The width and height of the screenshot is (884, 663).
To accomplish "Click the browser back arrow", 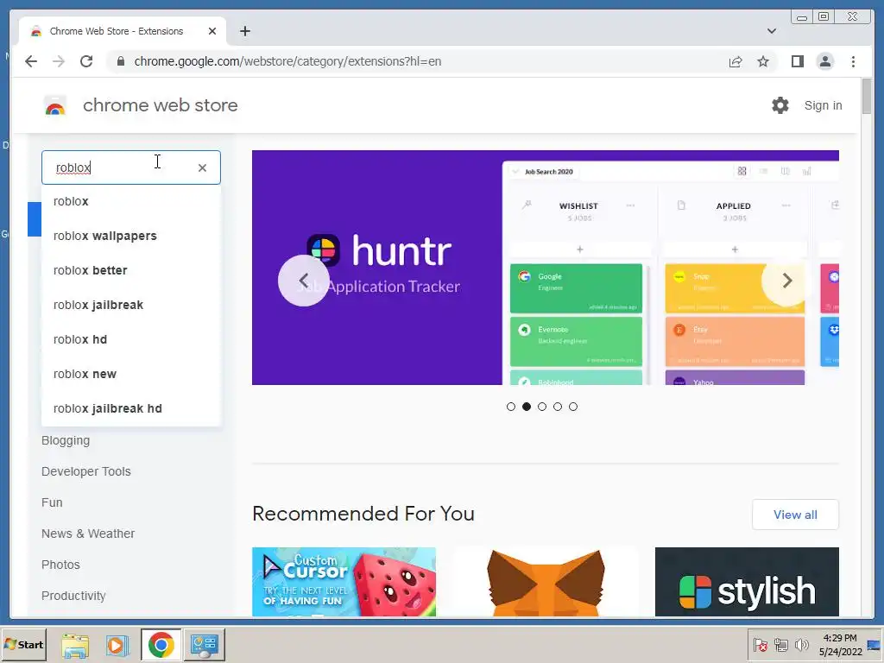I will (x=31, y=61).
